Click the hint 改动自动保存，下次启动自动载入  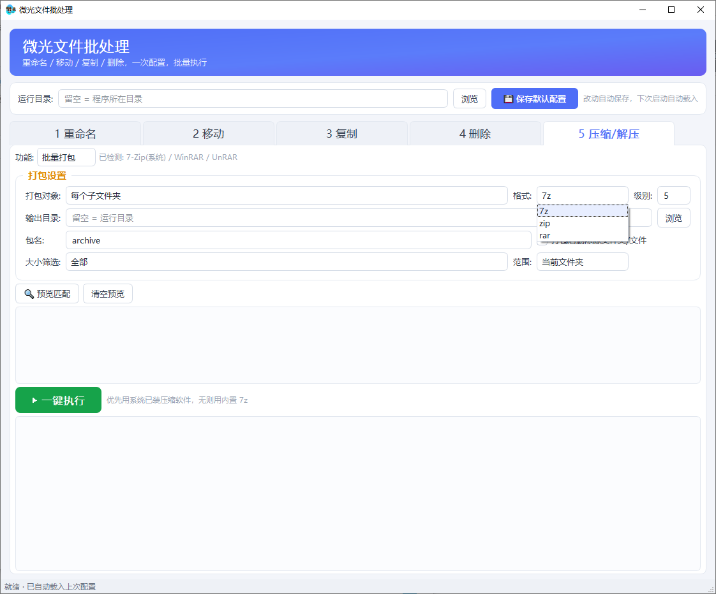(640, 99)
